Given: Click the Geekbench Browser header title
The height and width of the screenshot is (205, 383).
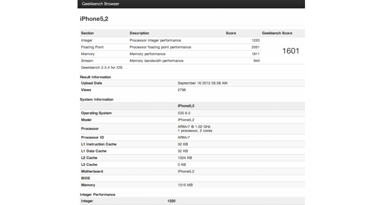Looking at the screenshot, I should click(100, 4).
